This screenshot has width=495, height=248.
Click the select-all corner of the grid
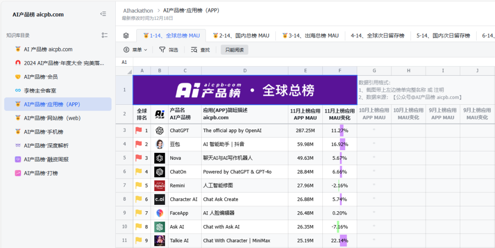click(124, 71)
